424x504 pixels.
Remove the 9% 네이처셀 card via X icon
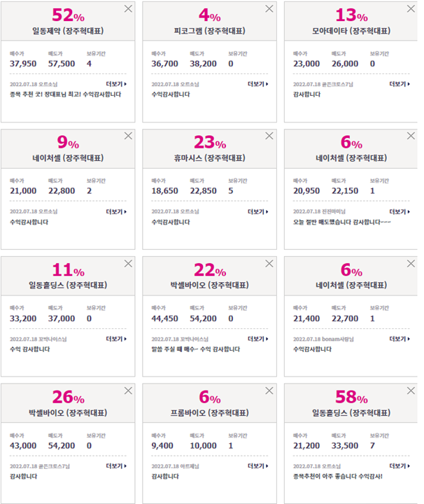(128, 136)
